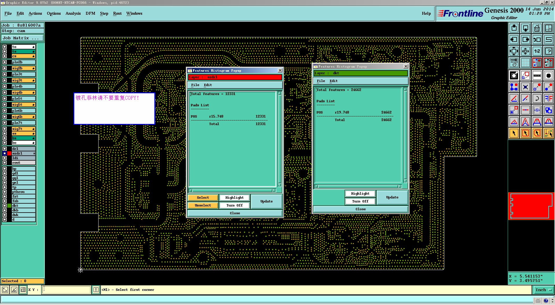This screenshot has height=305, width=555.
Task: Toggle visibility checkbox for layer drl
Action: 5,149
